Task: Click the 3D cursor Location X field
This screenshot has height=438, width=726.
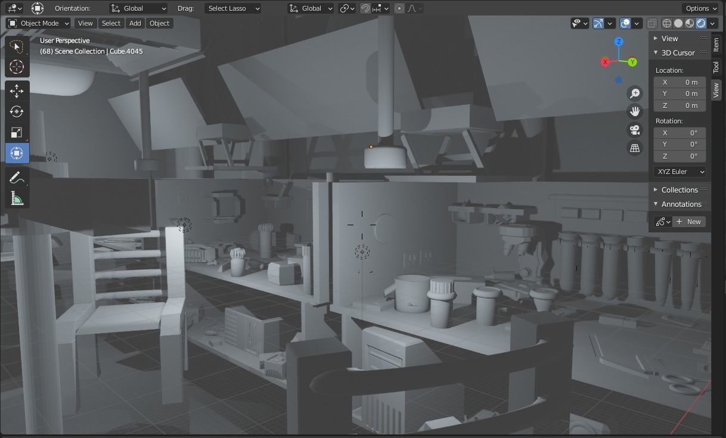Action: pyautogui.click(x=680, y=82)
